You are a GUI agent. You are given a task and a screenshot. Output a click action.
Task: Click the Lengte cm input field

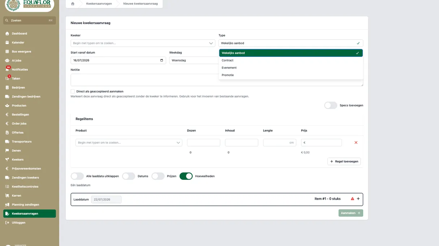click(x=280, y=143)
